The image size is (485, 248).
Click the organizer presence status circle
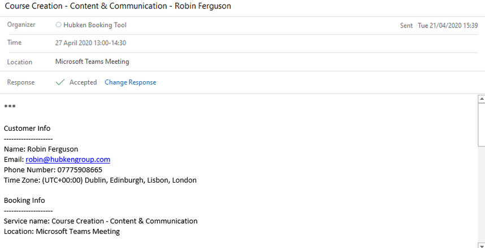click(x=59, y=25)
